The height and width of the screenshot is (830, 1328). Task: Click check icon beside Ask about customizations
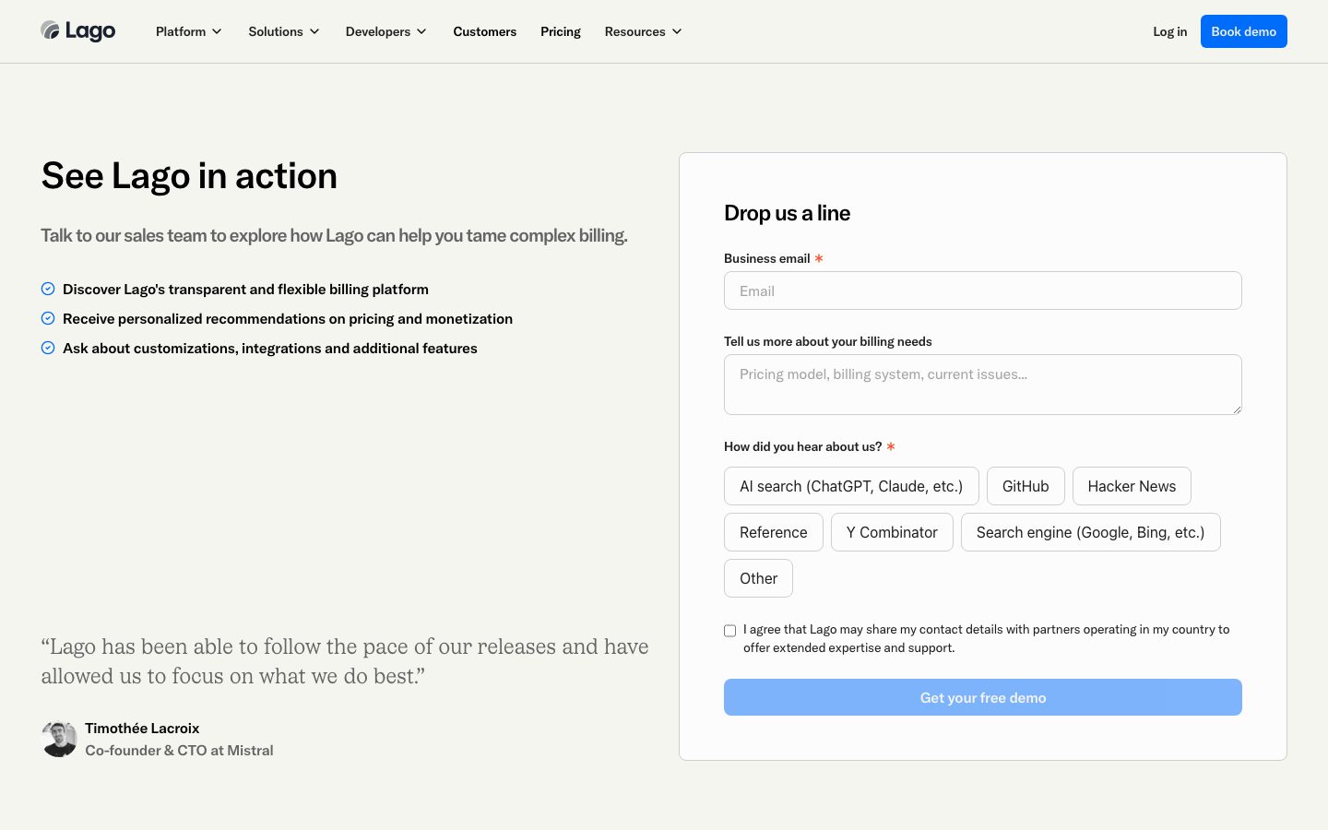pos(48,348)
